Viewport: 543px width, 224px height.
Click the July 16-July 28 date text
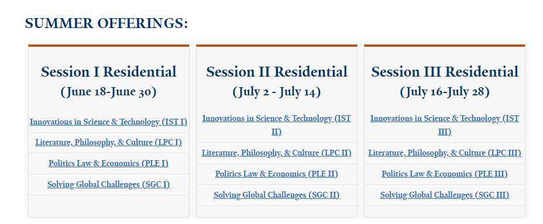[444, 92]
